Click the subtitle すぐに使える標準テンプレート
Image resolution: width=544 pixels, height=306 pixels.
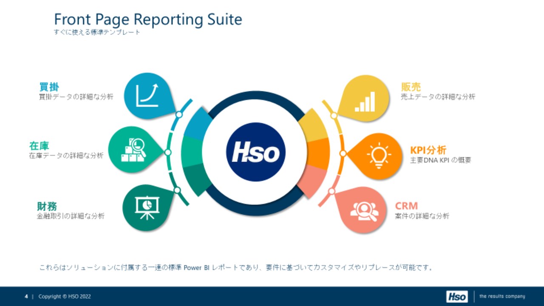coord(97,32)
